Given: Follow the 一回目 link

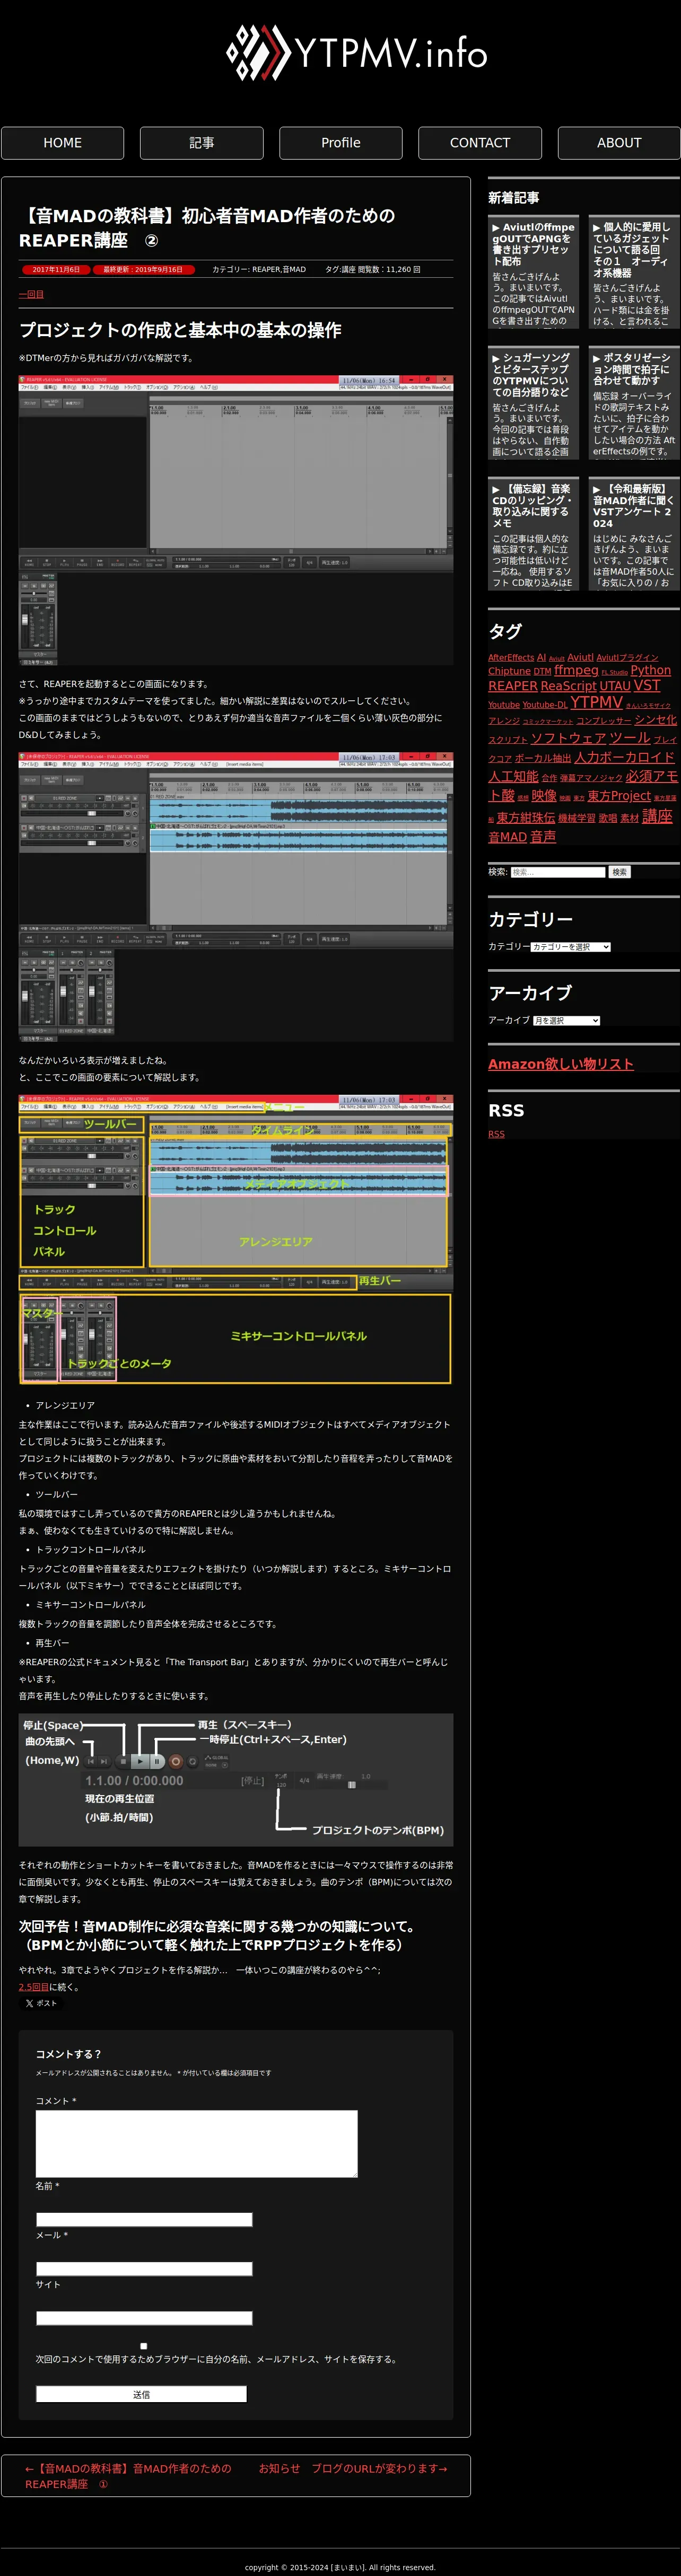Looking at the screenshot, I should [x=31, y=294].
